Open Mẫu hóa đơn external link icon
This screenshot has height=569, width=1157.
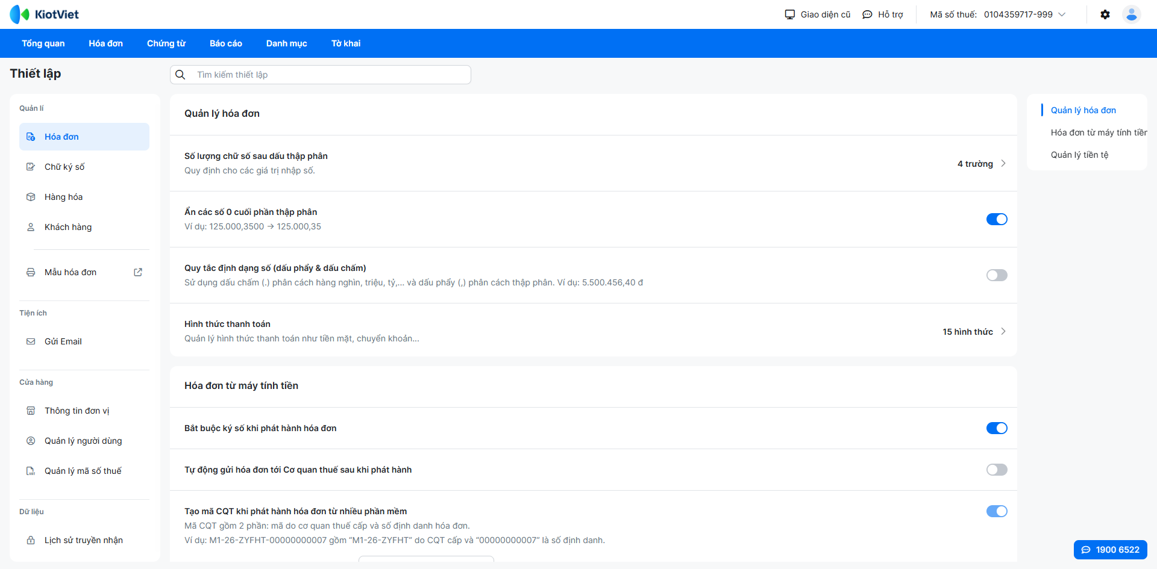pyautogui.click(x=138, y=272)
